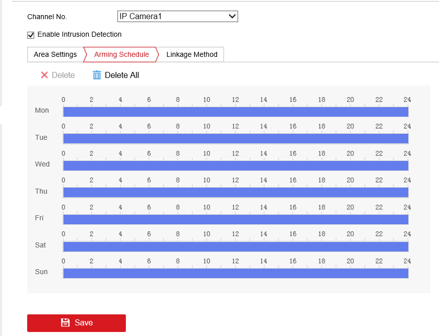Open the Linkage Method tab
Viewport: 439px width, 336px height.
(x=192, y=54)
